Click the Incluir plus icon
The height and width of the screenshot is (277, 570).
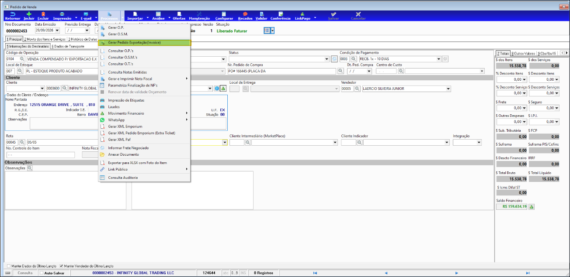29,16
